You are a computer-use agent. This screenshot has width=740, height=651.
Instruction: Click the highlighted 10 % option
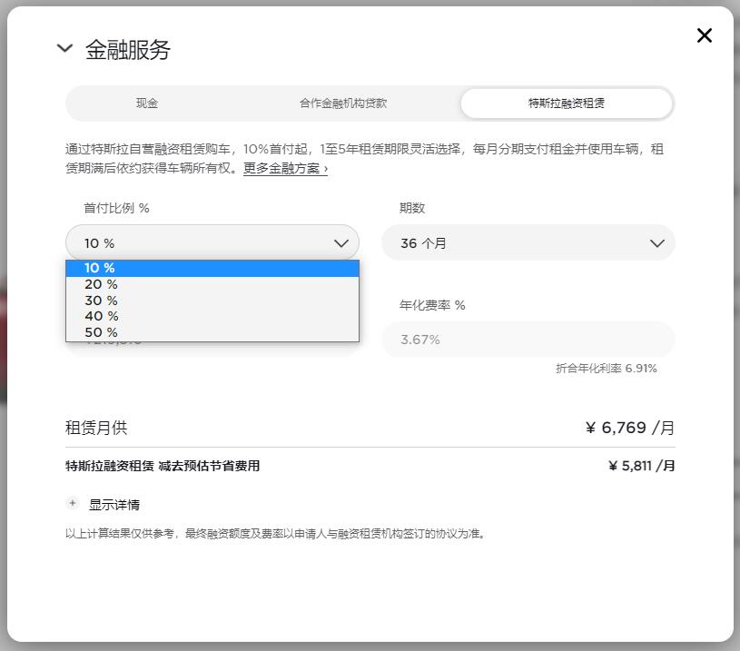(102, 268)
